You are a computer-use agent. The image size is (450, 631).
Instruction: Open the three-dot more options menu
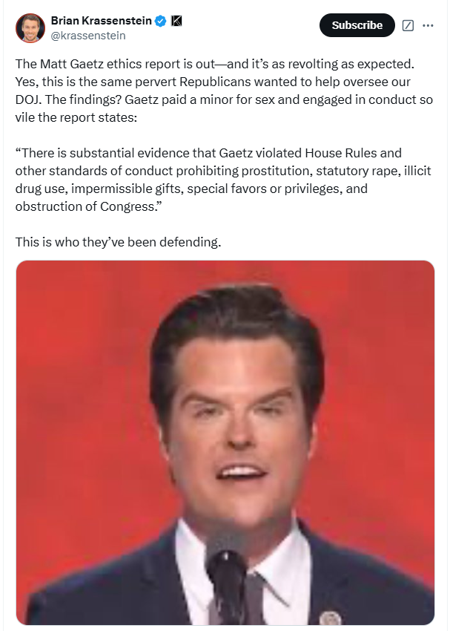tap(428, 25)
